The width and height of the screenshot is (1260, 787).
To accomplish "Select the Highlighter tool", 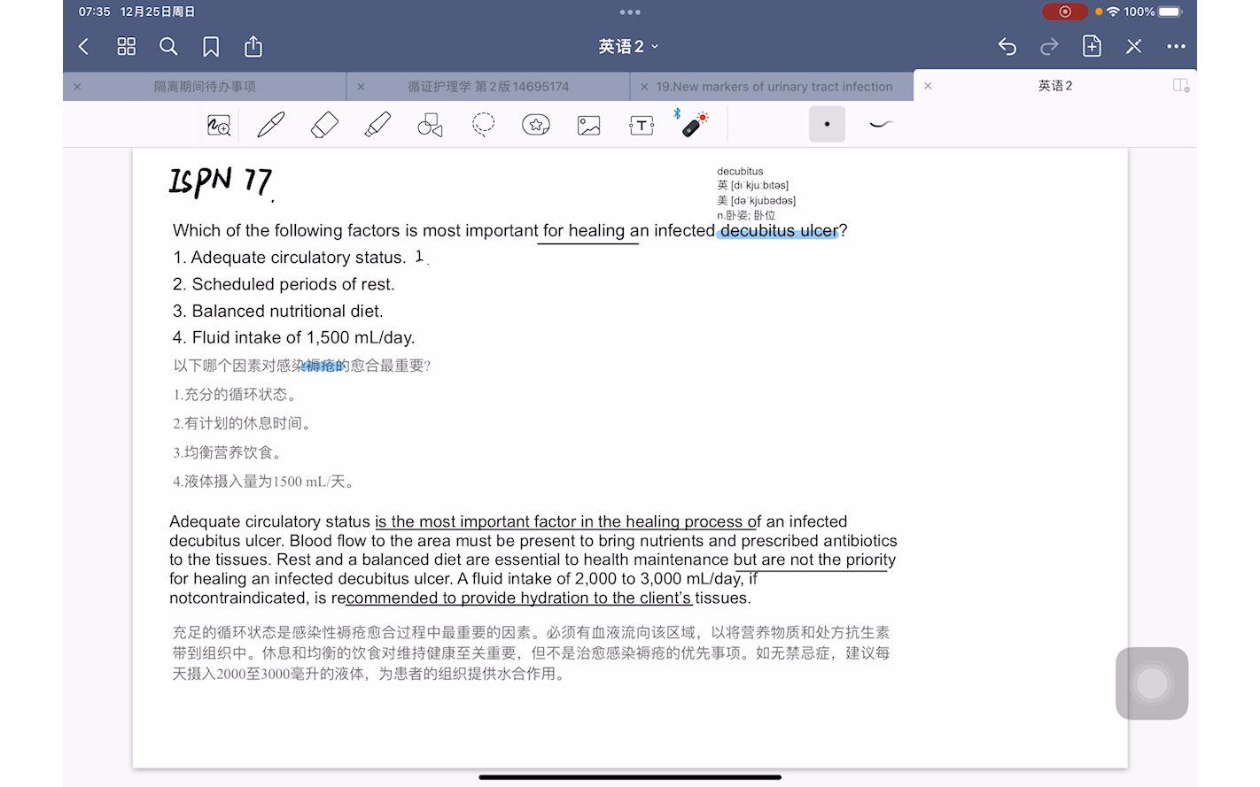I will point(377,125).
